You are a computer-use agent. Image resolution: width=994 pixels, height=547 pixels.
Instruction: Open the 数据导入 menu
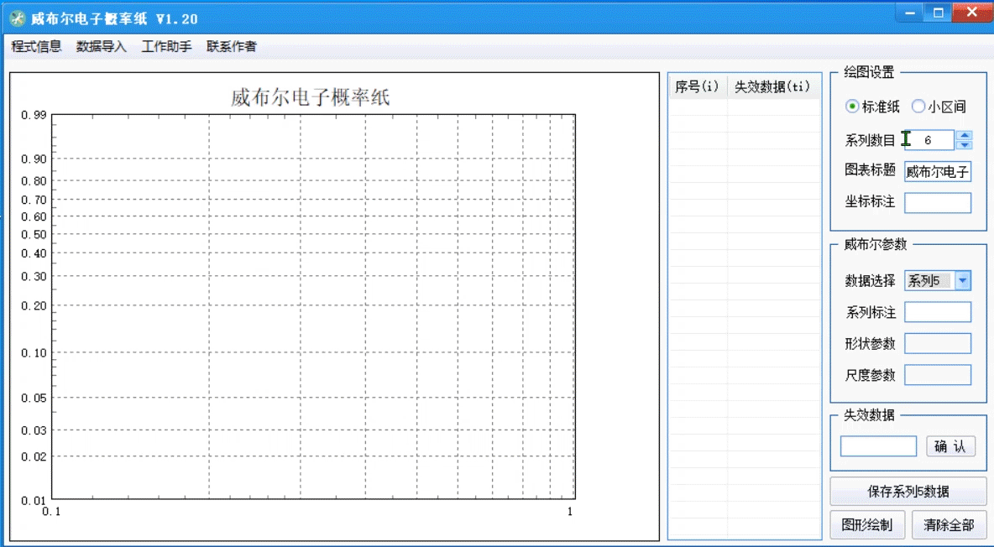click(x=101, y=47)
